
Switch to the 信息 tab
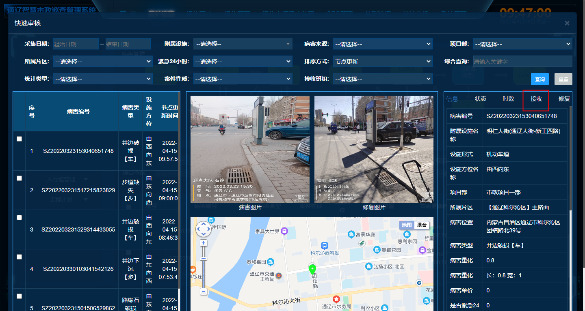pyautogui.click(x=452, y=99)
